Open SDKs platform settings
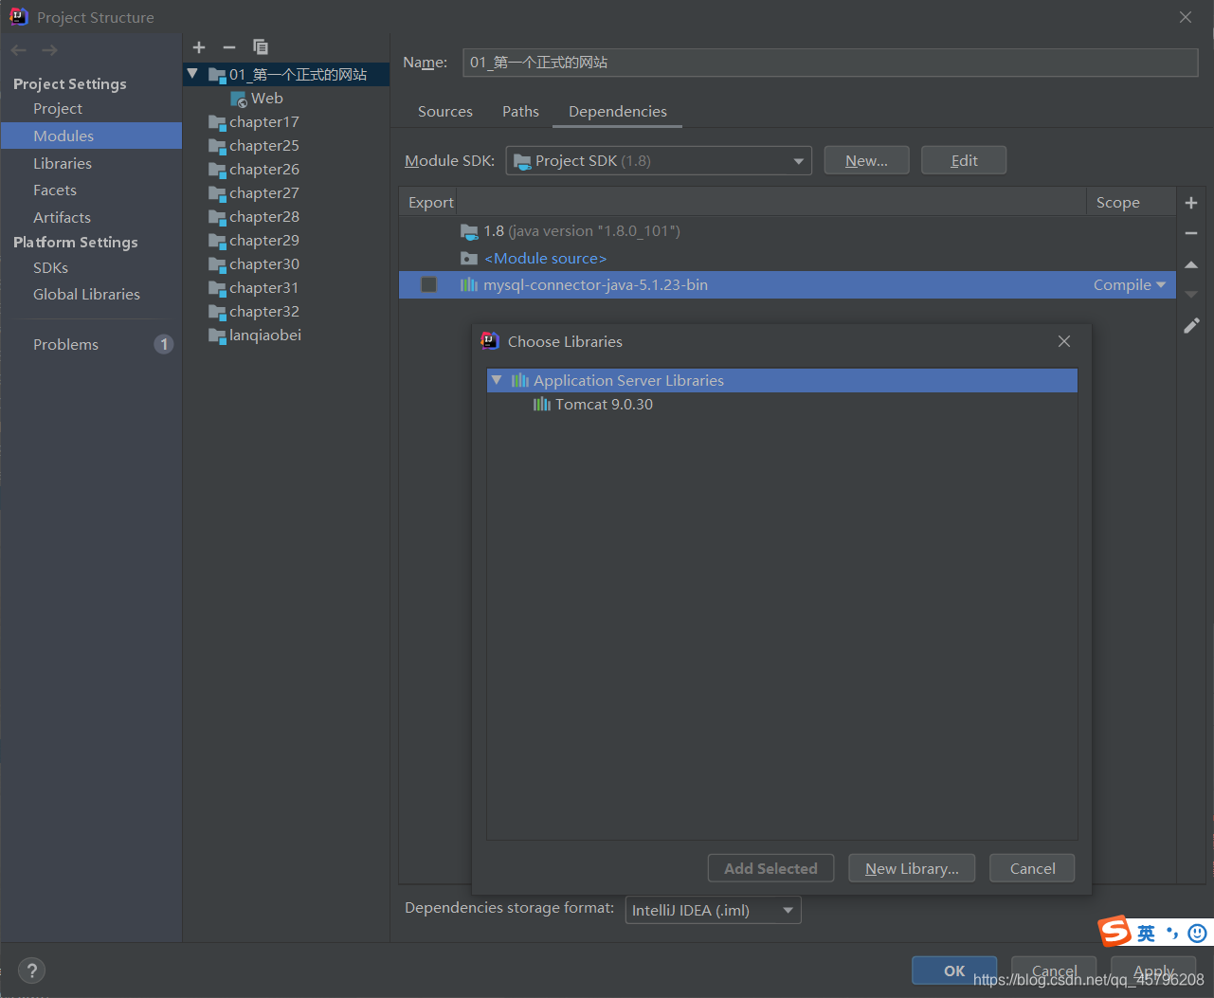Viewport: 1214px width, 998px height. click(50, 268)
